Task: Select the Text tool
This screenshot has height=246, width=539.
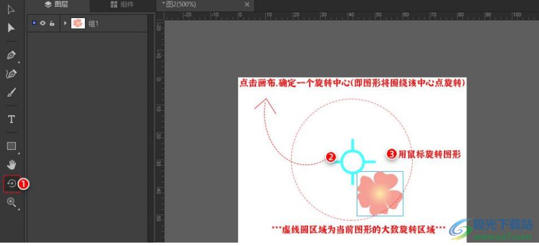Action: point(11,119)
